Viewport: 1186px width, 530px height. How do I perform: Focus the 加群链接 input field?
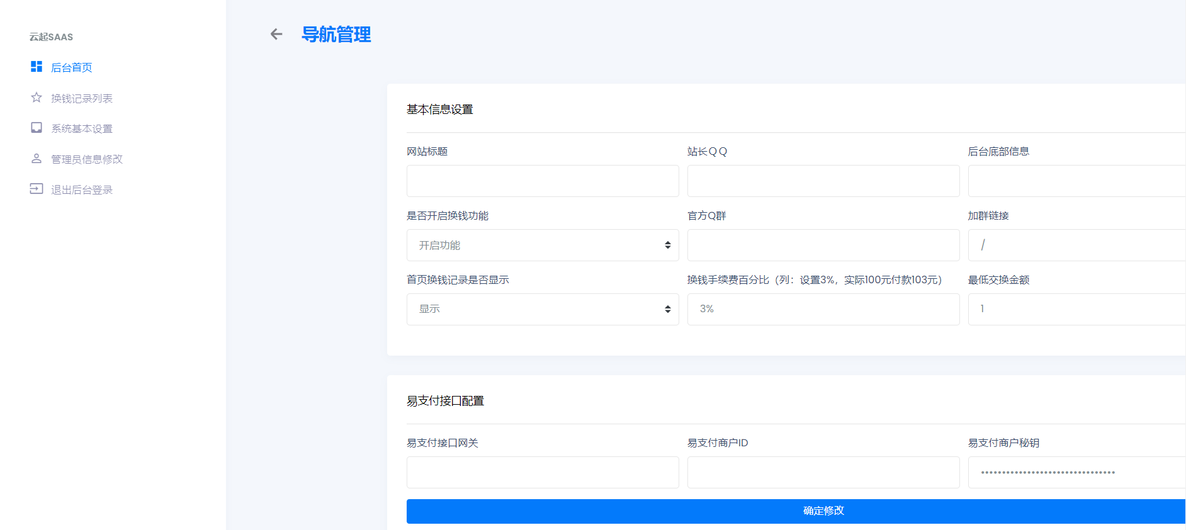tap(1077, 245)
